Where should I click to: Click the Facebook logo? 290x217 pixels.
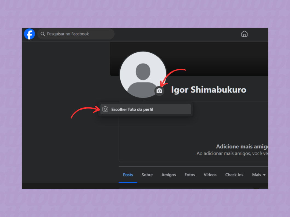click(29, 34)
